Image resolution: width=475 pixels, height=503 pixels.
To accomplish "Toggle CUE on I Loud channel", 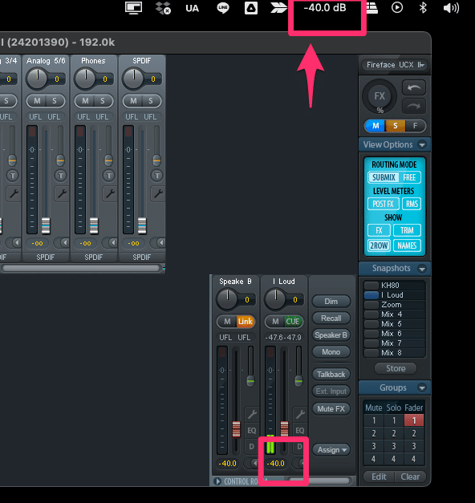I will (293, 322).
